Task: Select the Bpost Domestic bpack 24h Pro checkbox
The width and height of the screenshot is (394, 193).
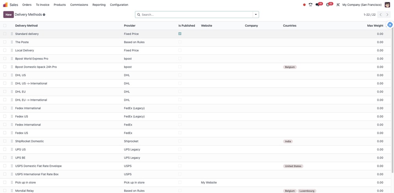Action: [x=5, y=67]
